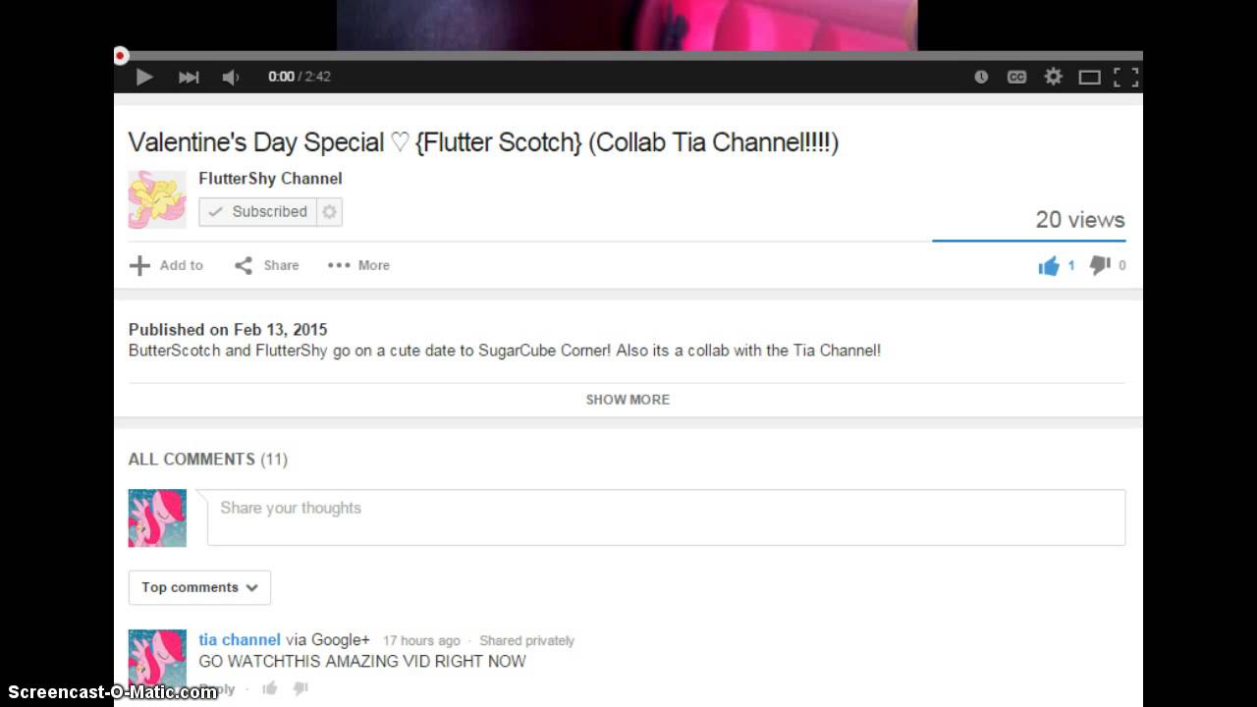Viewport: 1257px width, 707px height.
Task: Open video settings gear
Action: 1053,77
